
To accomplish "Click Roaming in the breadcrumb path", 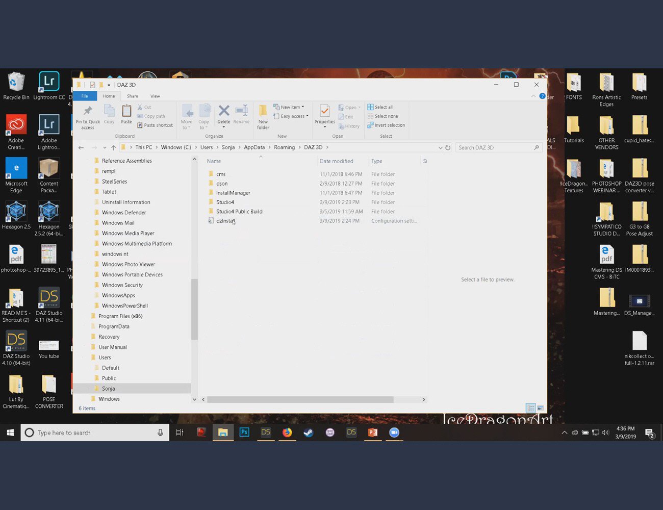I will (x=284, y=147).
